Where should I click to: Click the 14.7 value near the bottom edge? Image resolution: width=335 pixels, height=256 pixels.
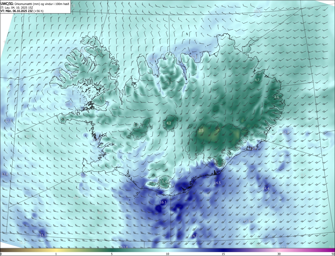tap(194, 236)
